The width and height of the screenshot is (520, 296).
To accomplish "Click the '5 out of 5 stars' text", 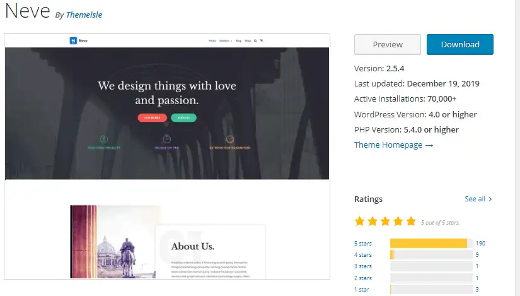I will point(440,223).
